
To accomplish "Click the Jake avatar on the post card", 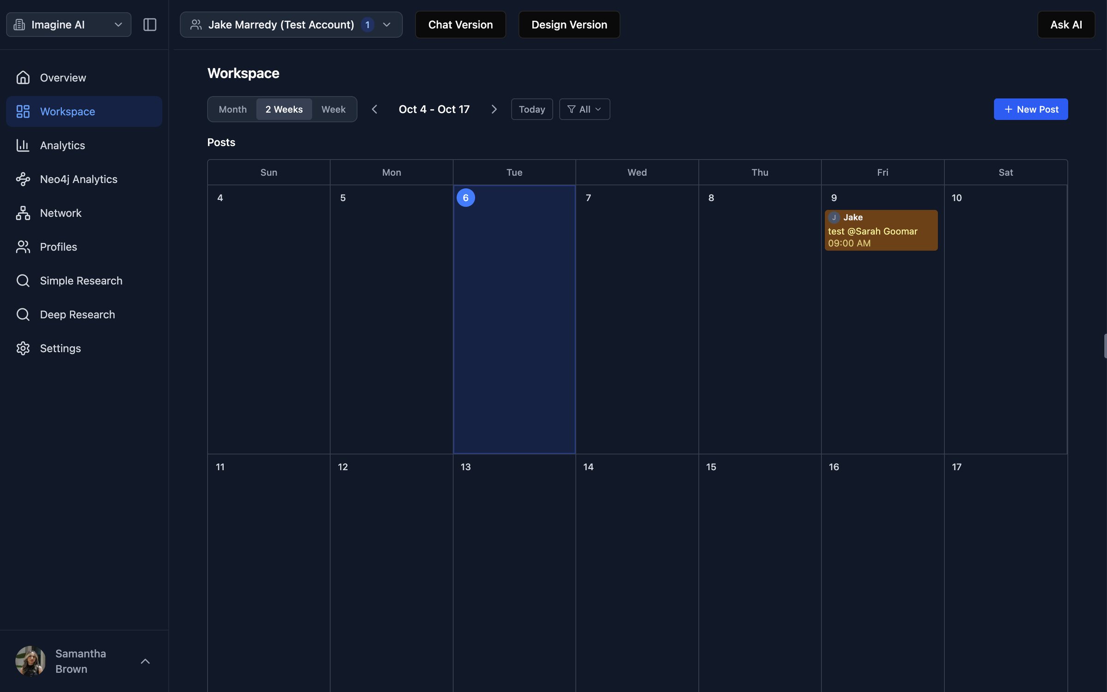I will [x=834, y=217].
